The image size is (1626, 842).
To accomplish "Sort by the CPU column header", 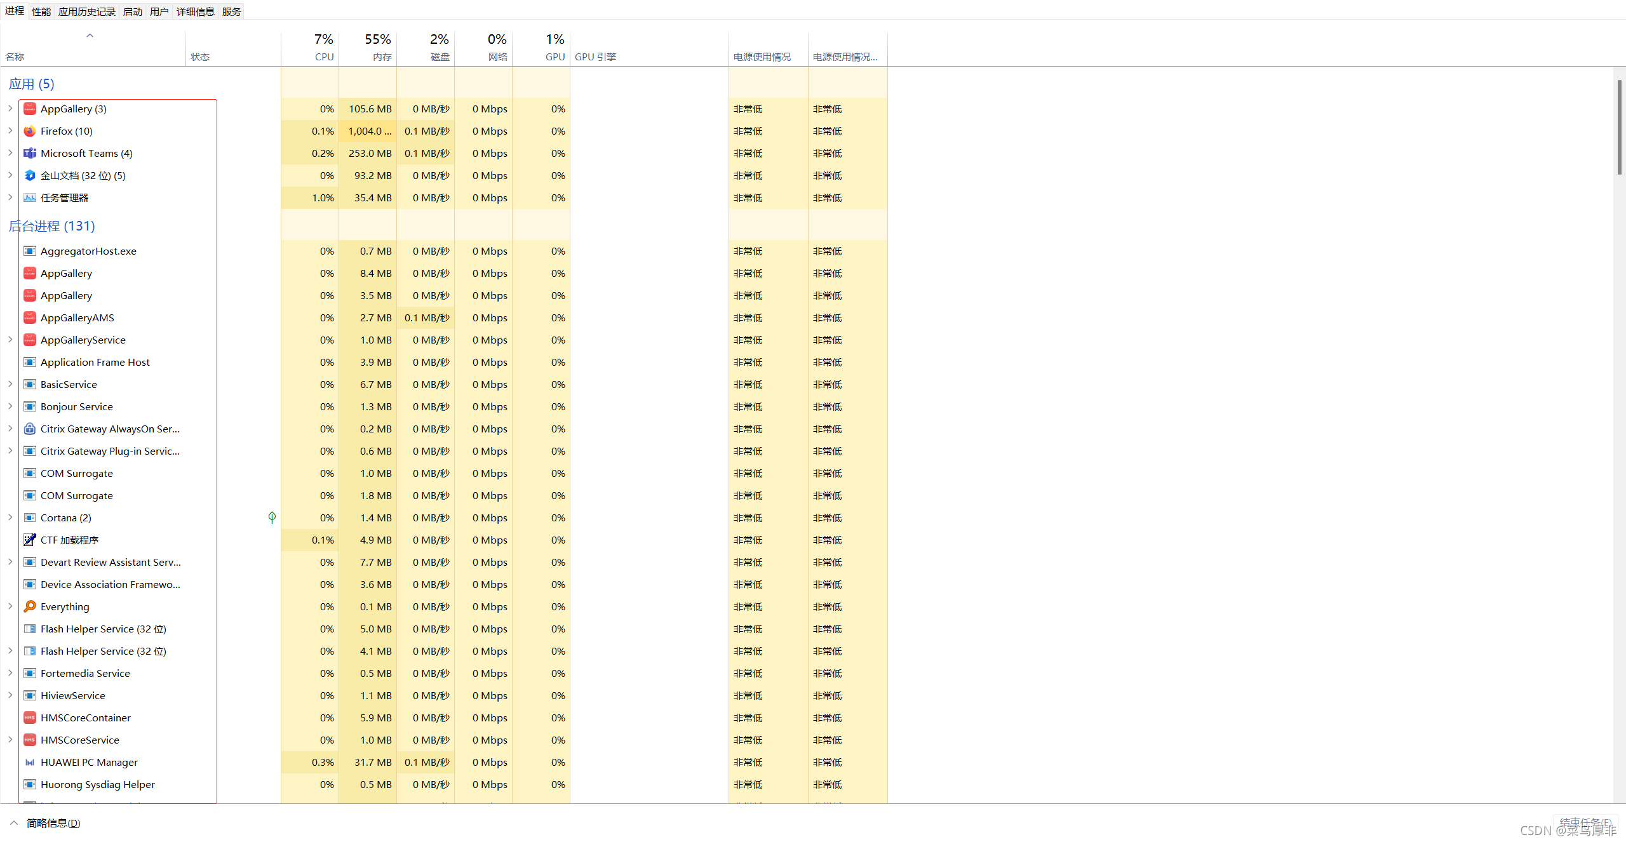I will click(x=310, y=48).
